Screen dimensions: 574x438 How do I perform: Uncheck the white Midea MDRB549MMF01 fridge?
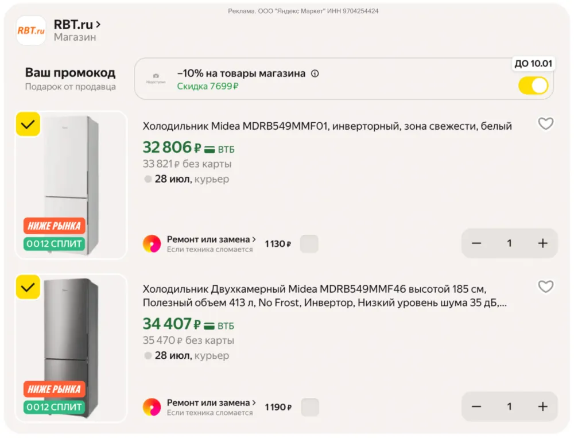coord(28,124)
